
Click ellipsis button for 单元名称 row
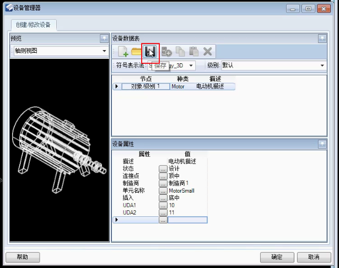[163, 190]
